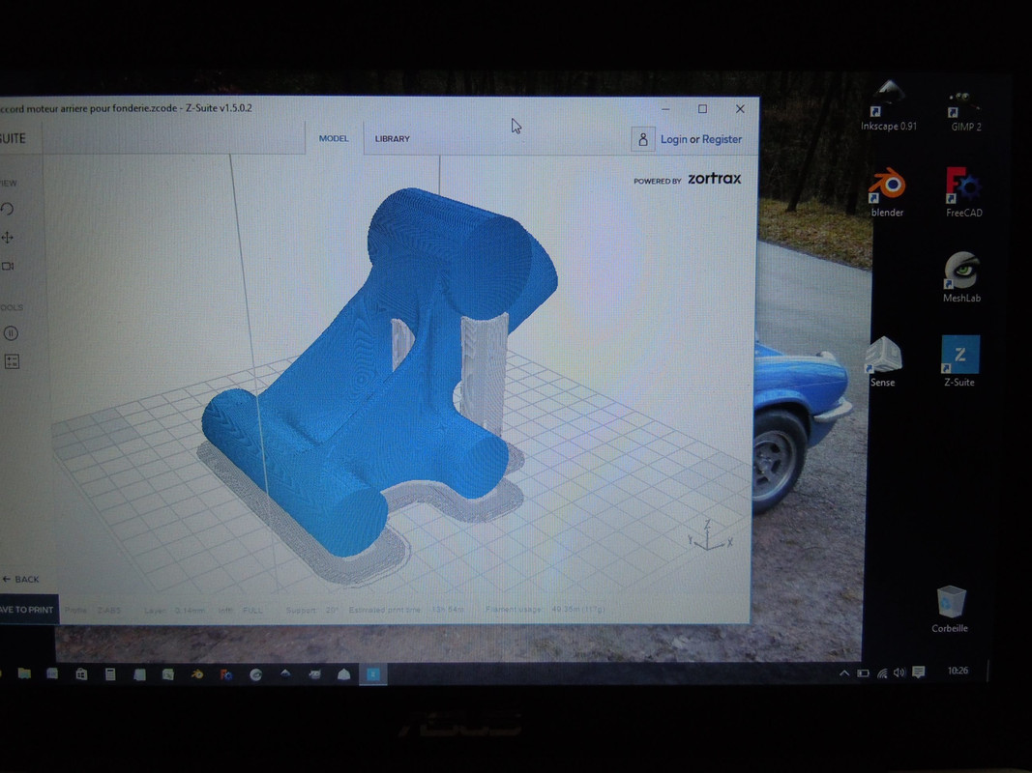
Task: Open Inkscape 0.91 desktop shortcut
Action: tap(889, 106)
